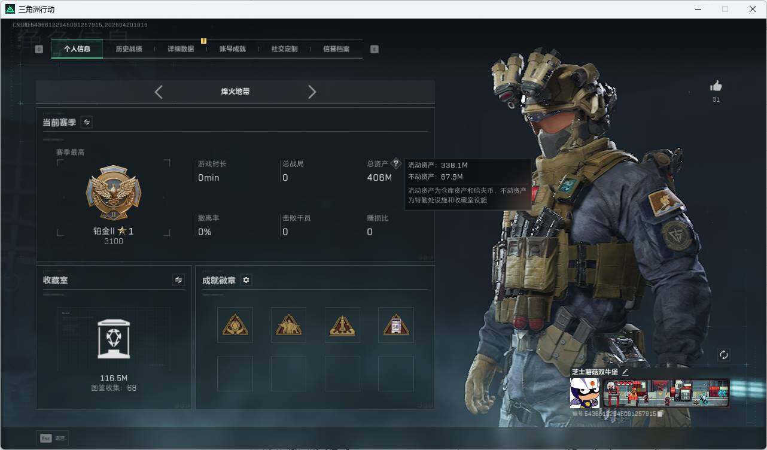The height and width of the screenshot is (450, 767).
Task: Click the Q key previous-tab icon
Action: point(39,50)
